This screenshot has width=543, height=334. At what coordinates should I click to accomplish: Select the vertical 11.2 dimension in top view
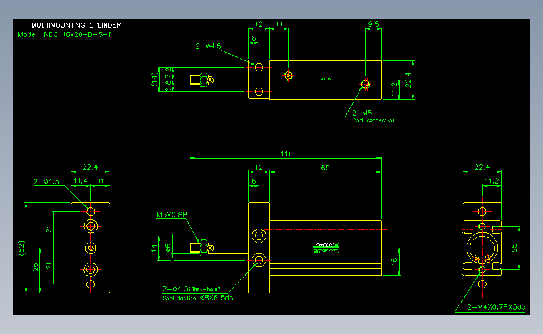[x=395, y=90]
